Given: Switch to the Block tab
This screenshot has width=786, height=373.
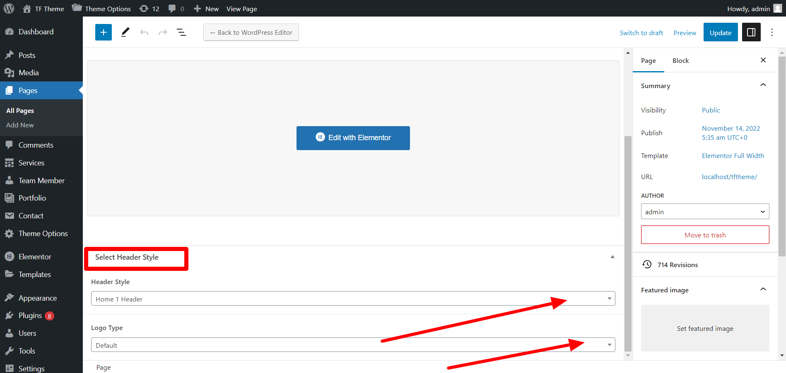Looking at the screenshot, I should 680,61.
